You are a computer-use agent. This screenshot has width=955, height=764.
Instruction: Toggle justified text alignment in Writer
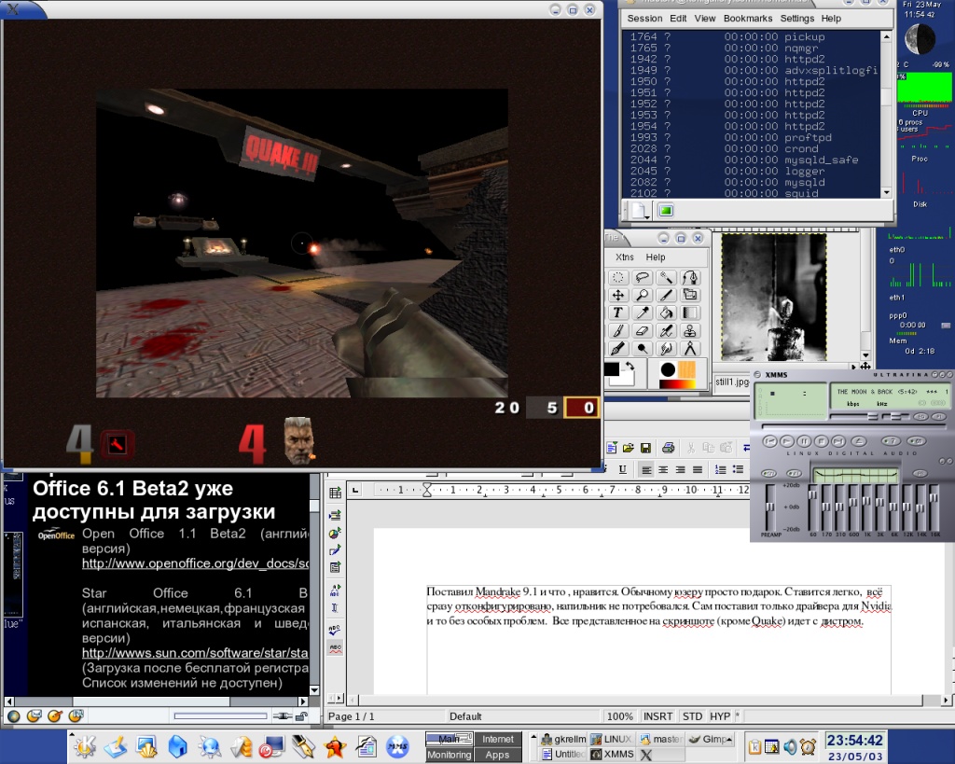point(698,470)
